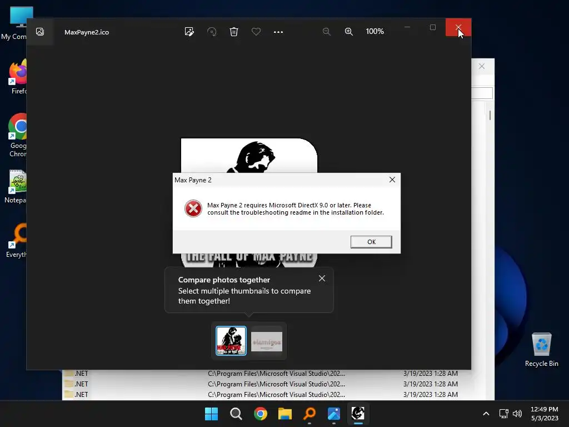Open volume control from the tray

click(517, 414)
